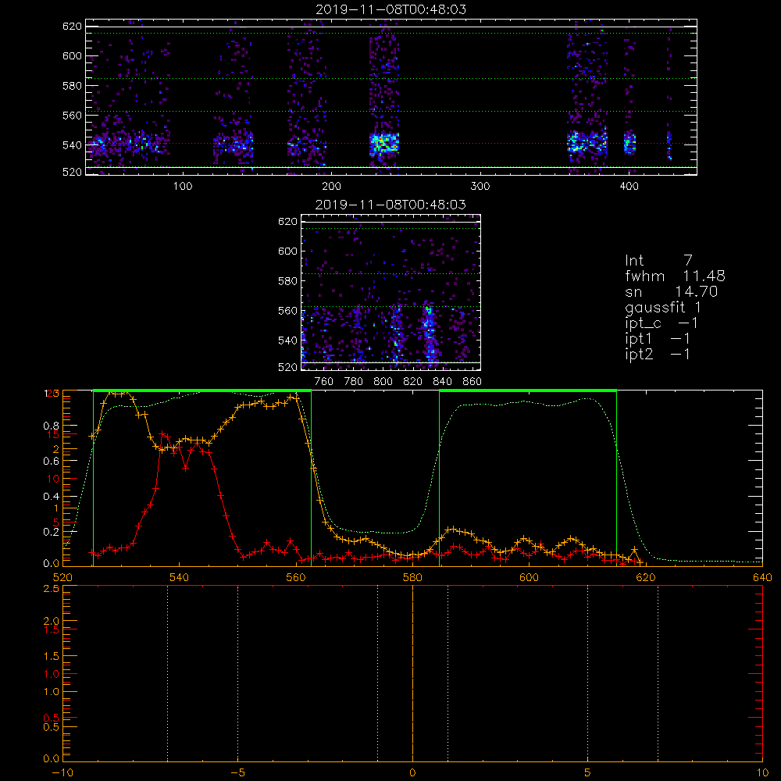
Task: Click the white dotted vertical line at -5 in the bottom plot
Action: point(237,673)
